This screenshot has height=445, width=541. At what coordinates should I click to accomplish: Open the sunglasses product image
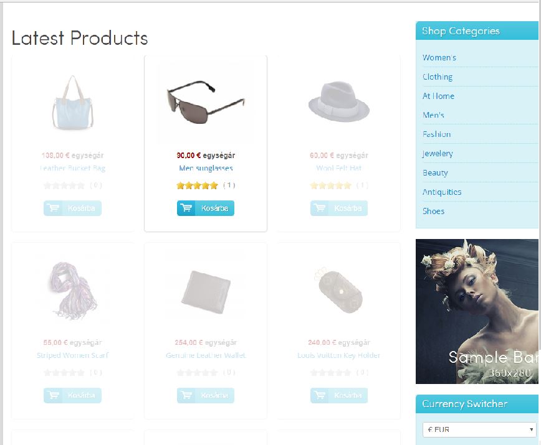(x=206, y=102)
